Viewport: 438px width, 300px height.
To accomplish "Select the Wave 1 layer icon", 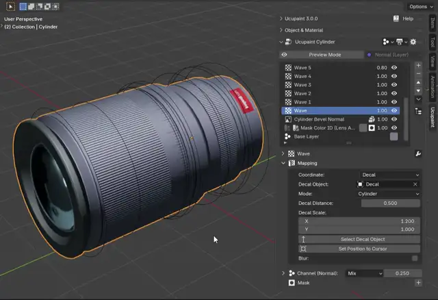I will point(288,102).
